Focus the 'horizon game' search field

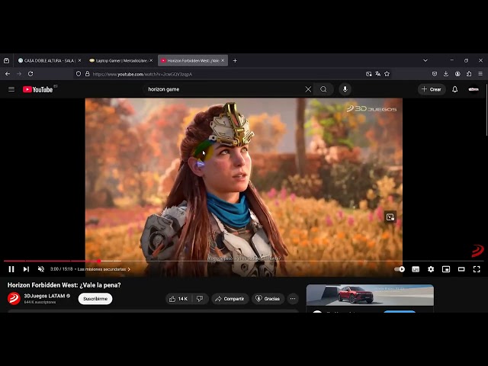(x=224, y=89)
